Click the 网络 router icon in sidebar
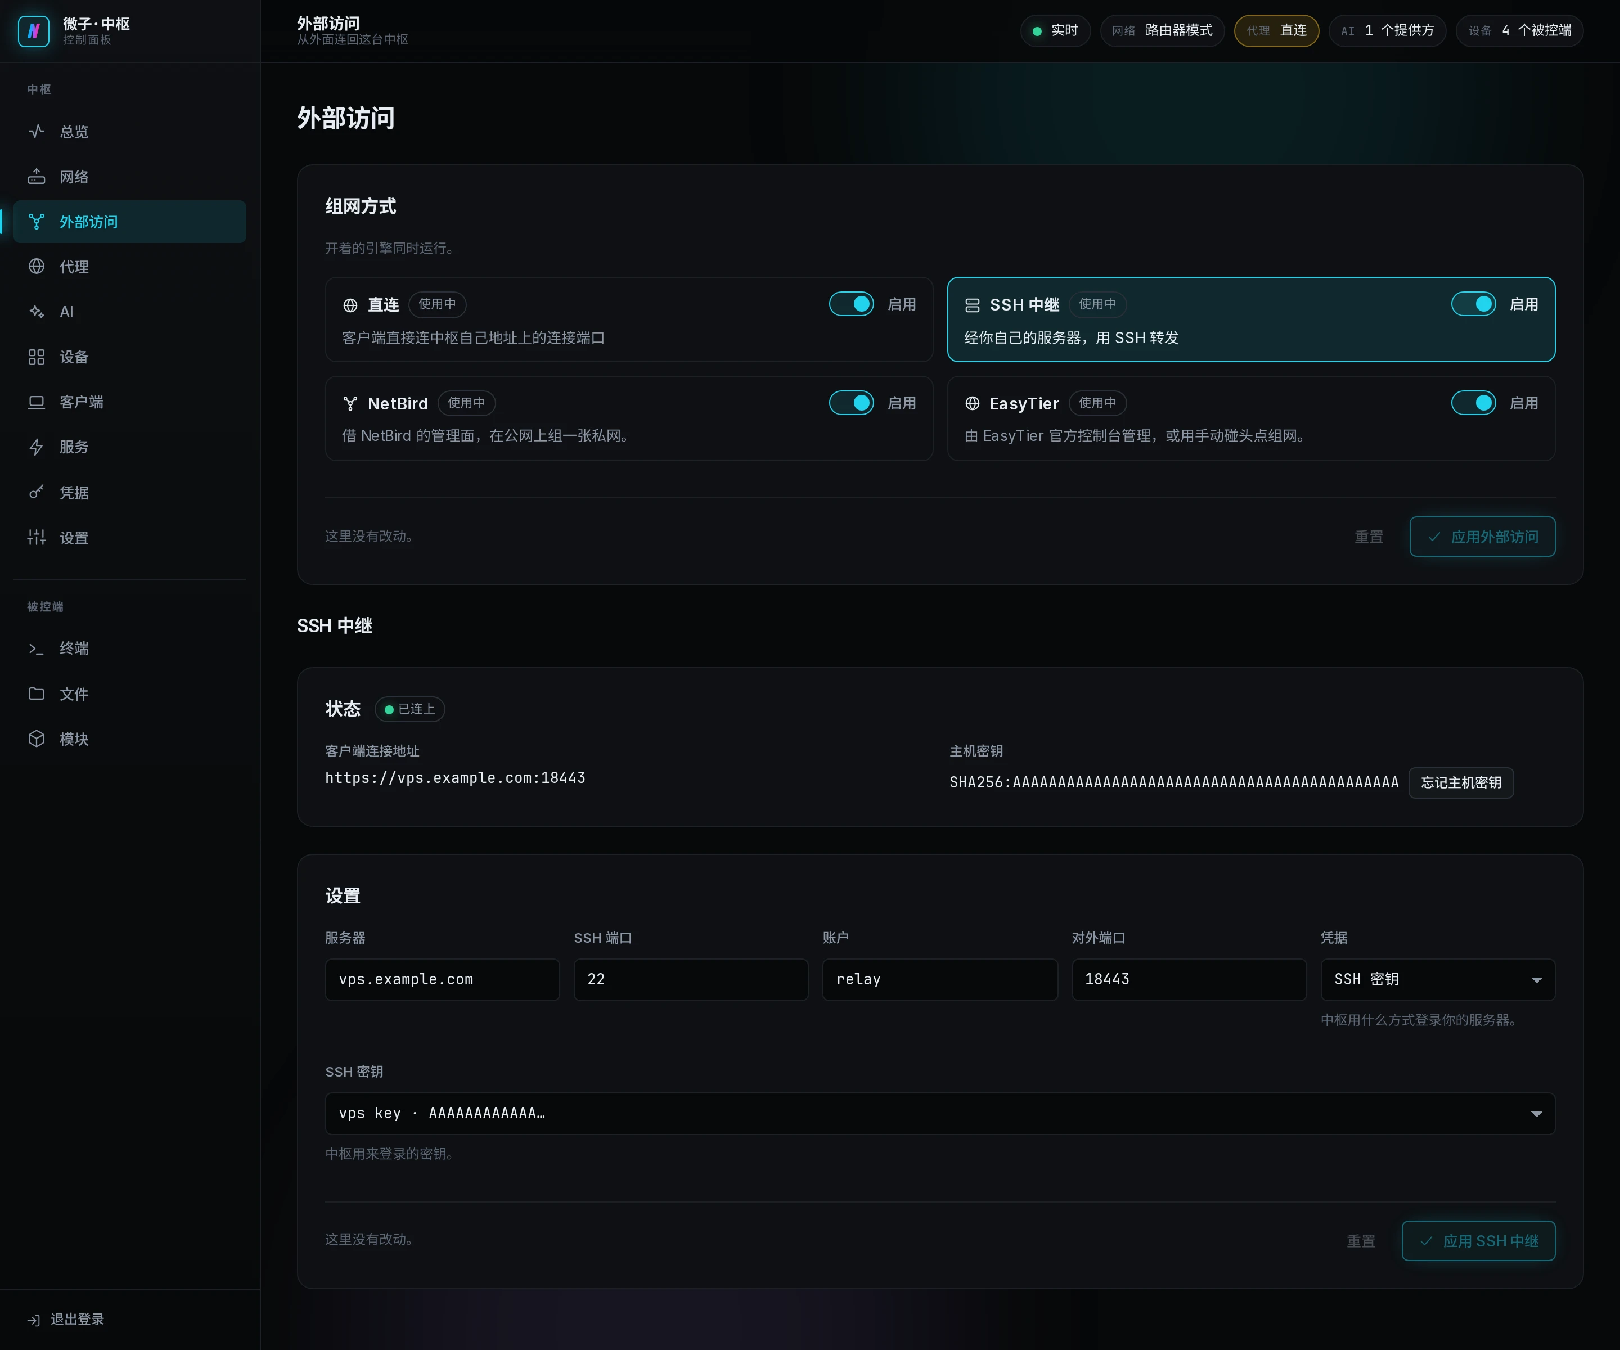1620x1350 pixels. 36,177
